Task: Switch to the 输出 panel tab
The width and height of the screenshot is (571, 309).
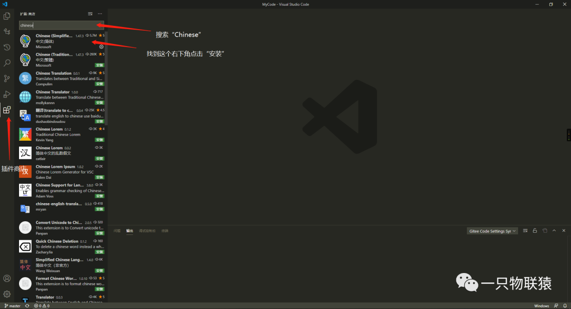Action: click(130, 231)
